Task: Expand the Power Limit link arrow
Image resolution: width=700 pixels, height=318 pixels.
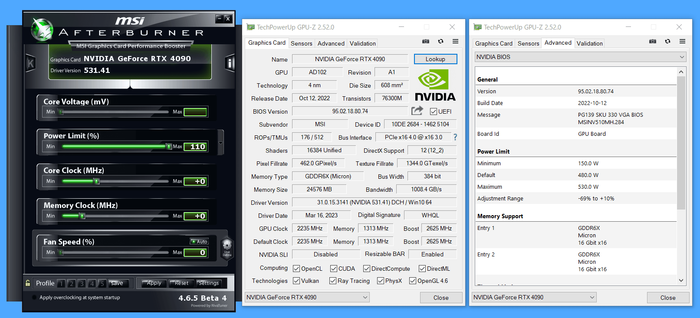Action: [220, 143]
